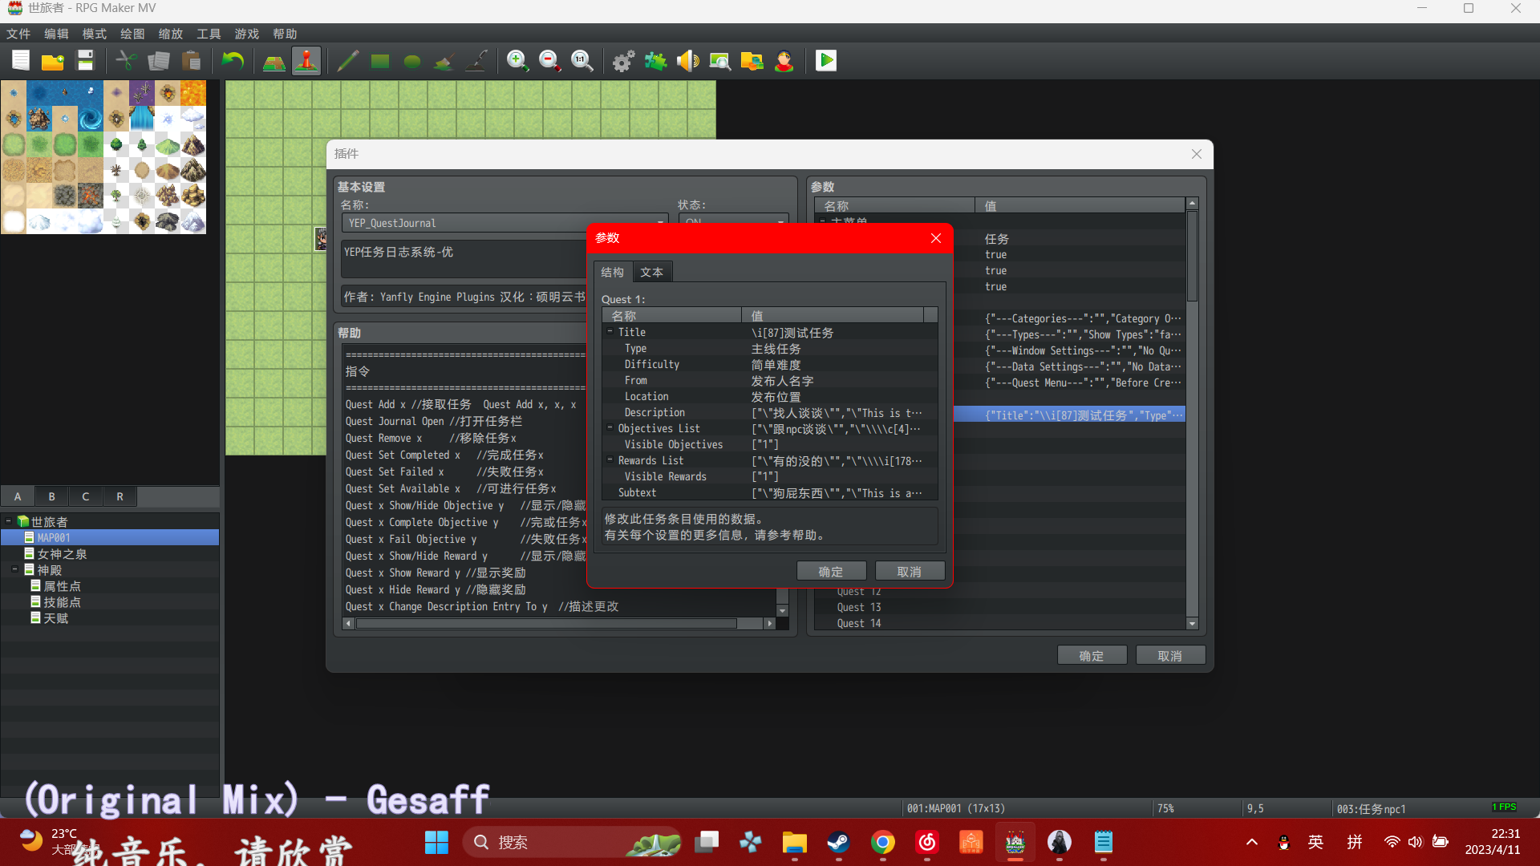The width and height of the screenshot is (1540, 866).
Task: Click the Save Project disk icon
Action: [85, 61]
